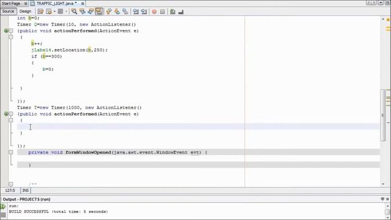
Task: Click Timer Q=new Timer(10 line
Action: pos(76,24)
